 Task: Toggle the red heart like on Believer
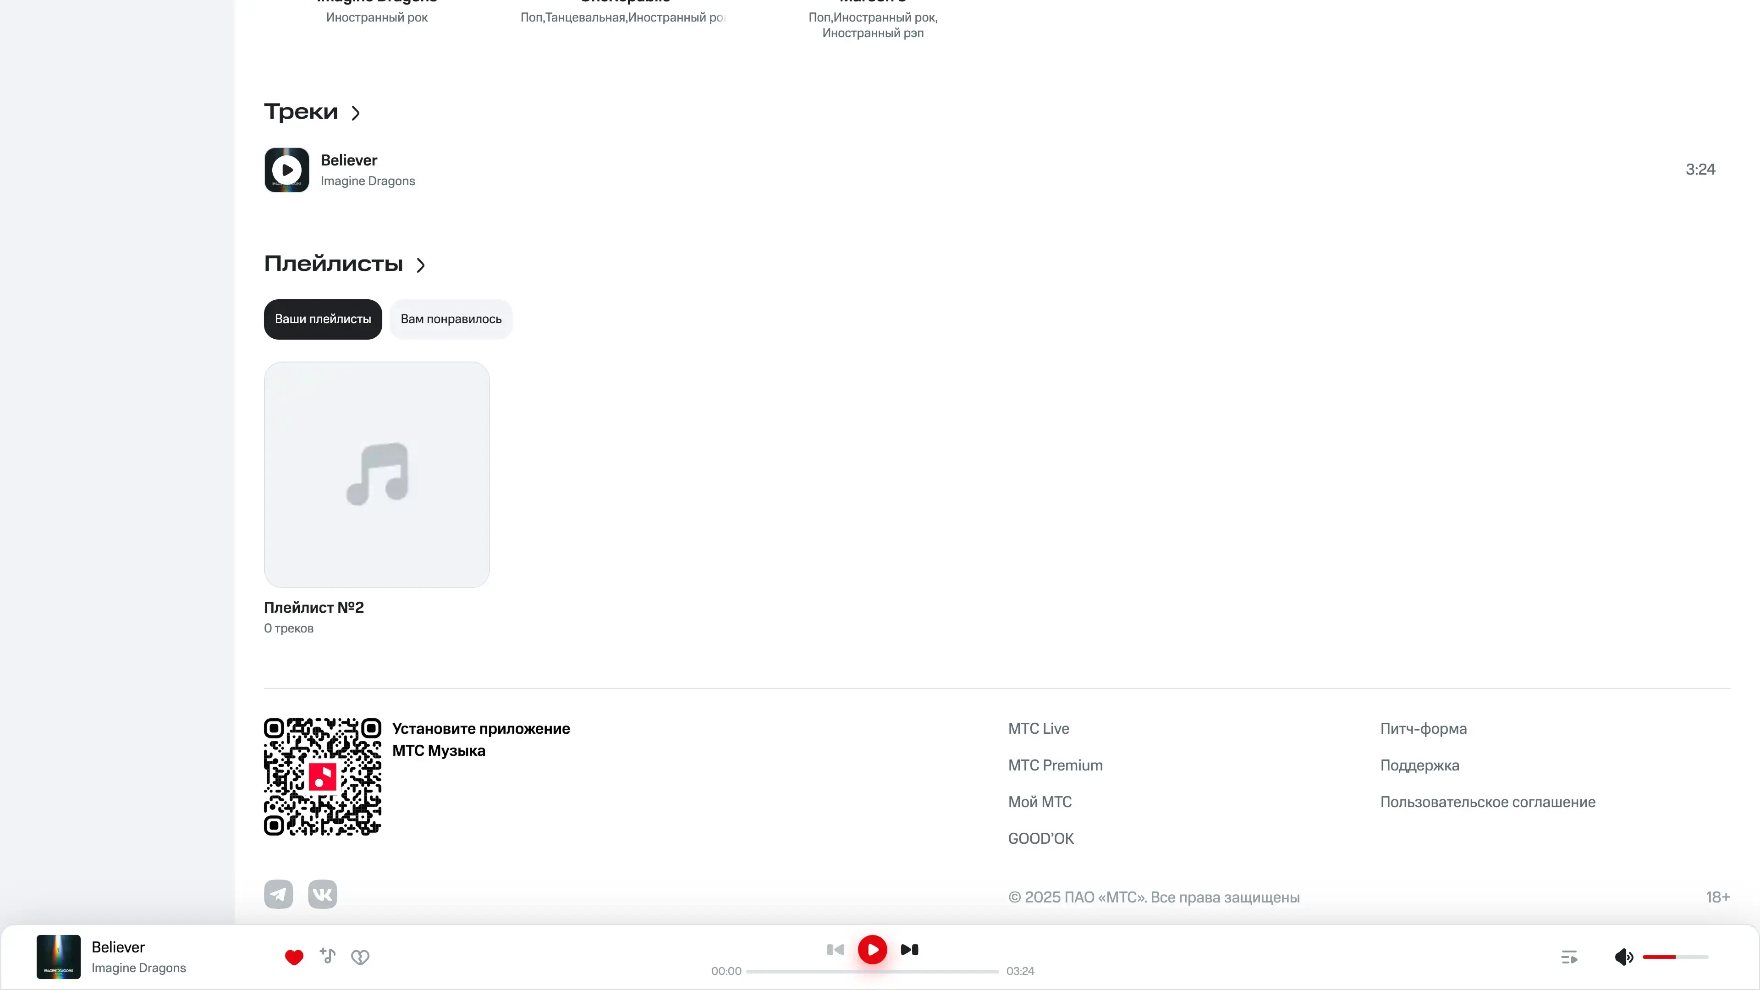294,957
